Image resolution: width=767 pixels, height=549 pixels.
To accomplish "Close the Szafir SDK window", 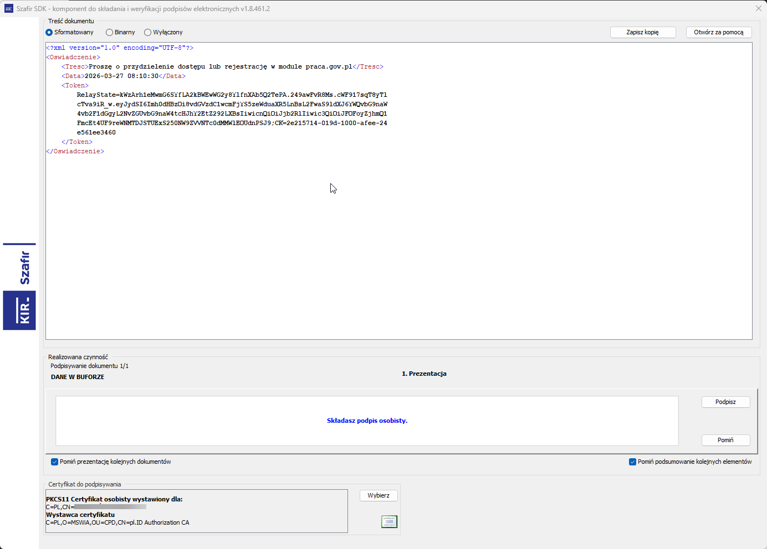I will 758,8.
